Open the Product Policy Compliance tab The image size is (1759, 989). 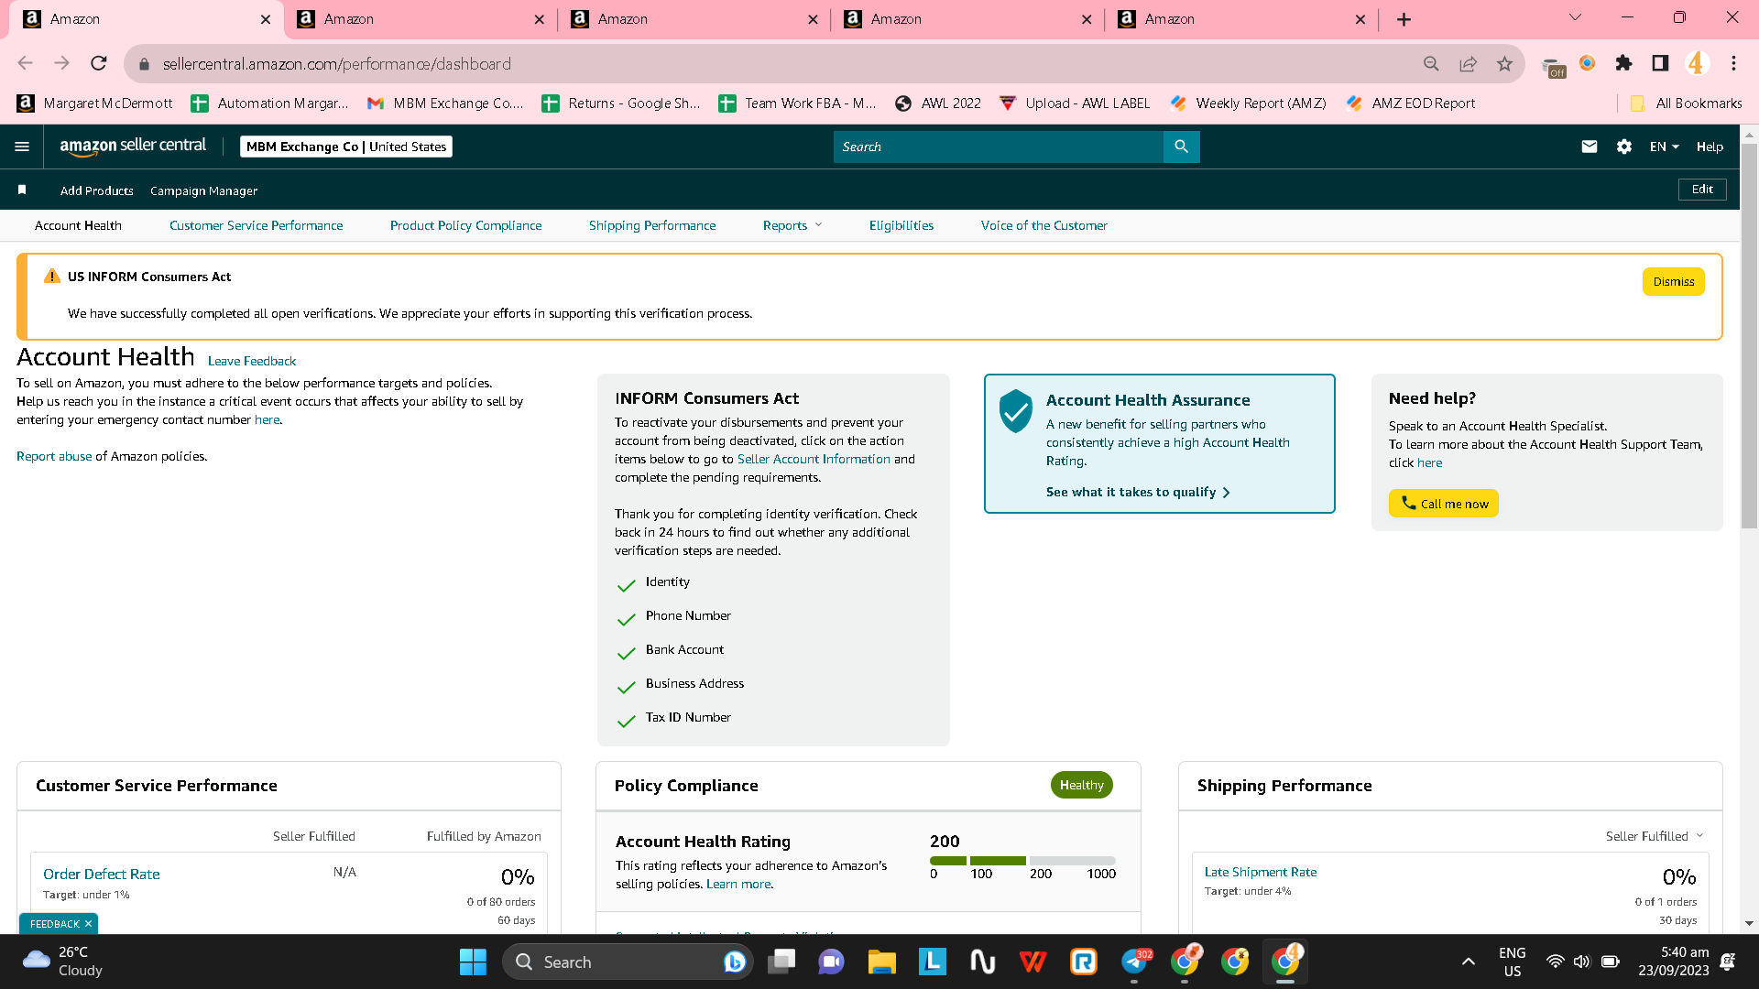point(465,225)
